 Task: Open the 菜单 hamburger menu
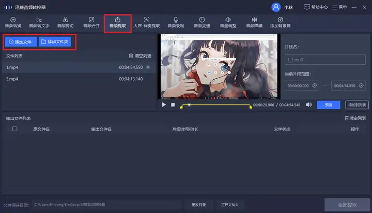(x=339, y=7)
